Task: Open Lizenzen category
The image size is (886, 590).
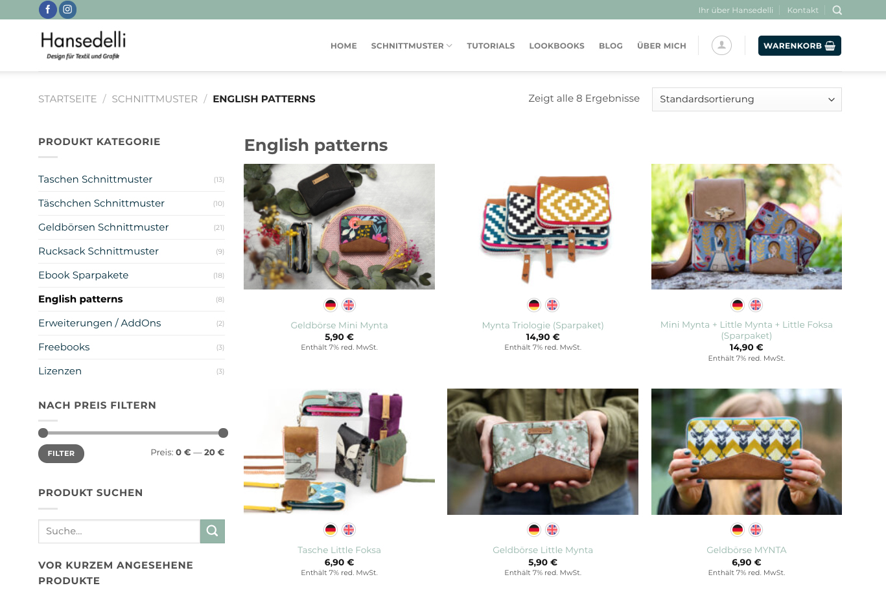Action: (x=60, y=371)
